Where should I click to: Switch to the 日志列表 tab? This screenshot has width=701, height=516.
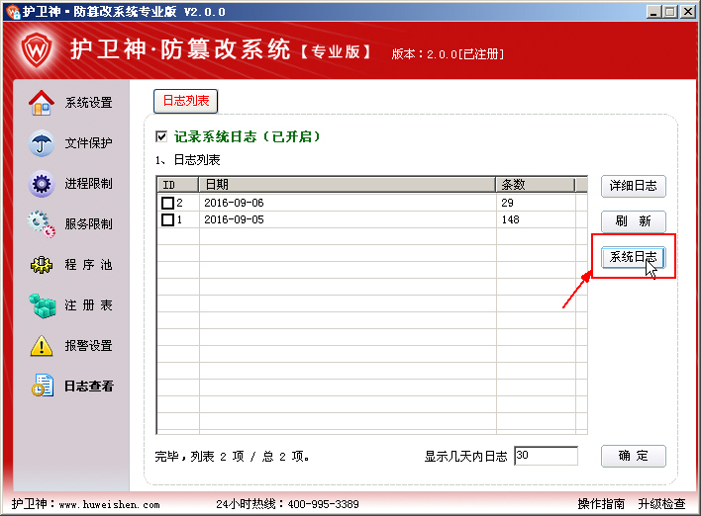click(185, 101)
